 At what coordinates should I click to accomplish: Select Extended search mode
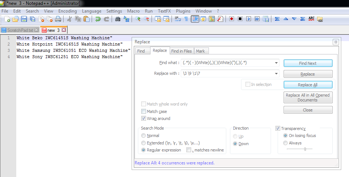coord(143,143)
